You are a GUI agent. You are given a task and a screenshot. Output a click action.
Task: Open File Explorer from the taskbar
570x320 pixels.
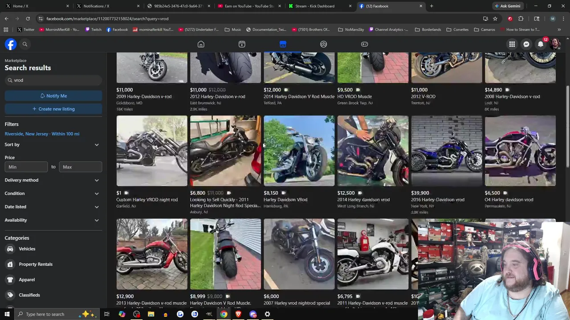pyautogui.click(x=151, y=314)
